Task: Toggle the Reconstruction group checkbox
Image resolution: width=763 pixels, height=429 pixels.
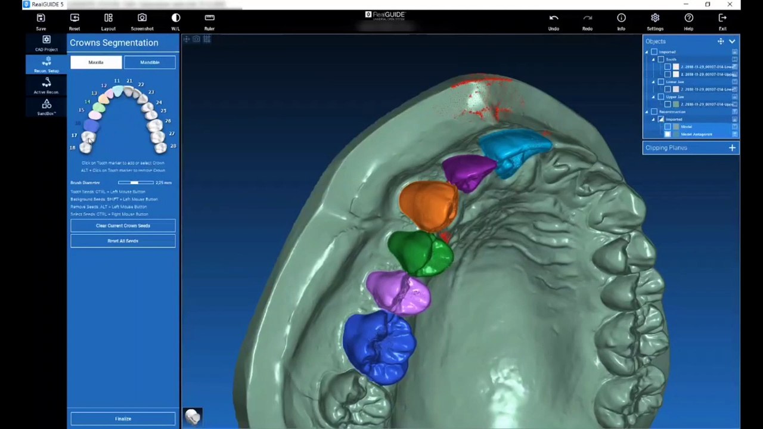Action: (x=654, y=111)
